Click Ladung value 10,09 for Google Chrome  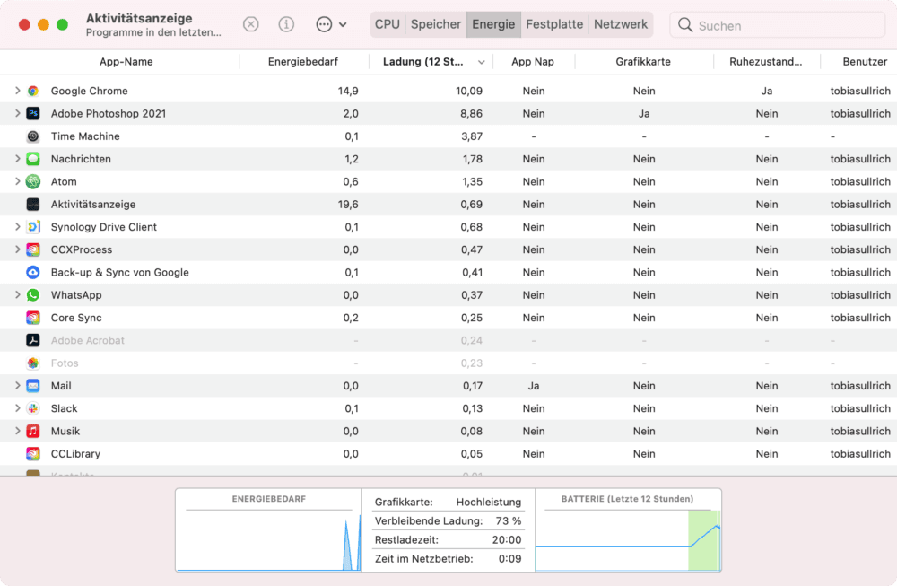(x=469, y=91)
